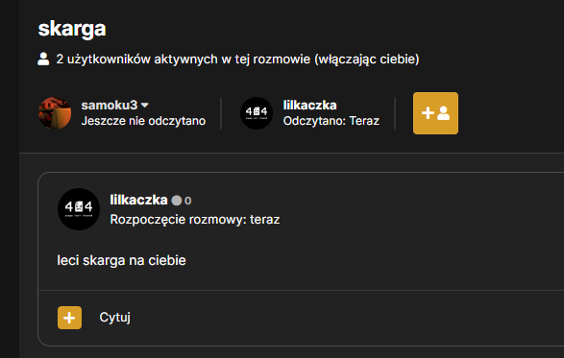Open lilkaczka's profile from the message header
This screenshot has height=358, width=564.
coord(139,200)
